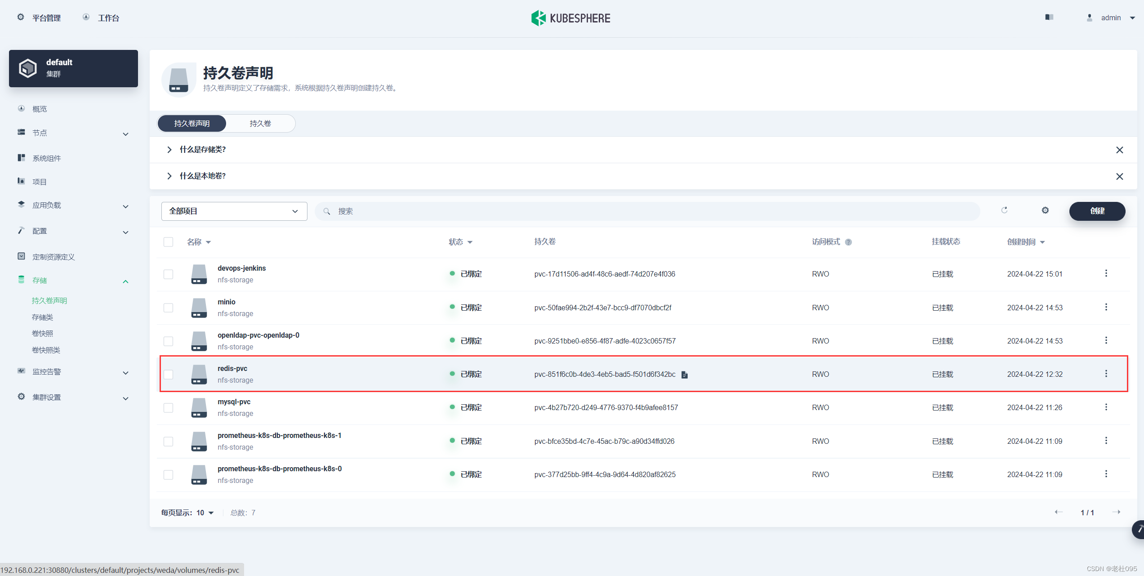This screenshot has height=576, width=1144.
Task: Open 卷快照 submenu item
Action: pos(42,333)
